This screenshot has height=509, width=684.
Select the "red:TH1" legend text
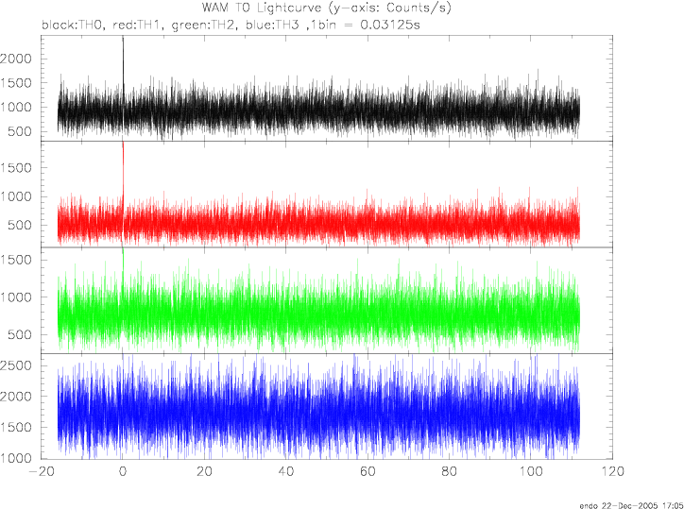(x=138, y=25)
